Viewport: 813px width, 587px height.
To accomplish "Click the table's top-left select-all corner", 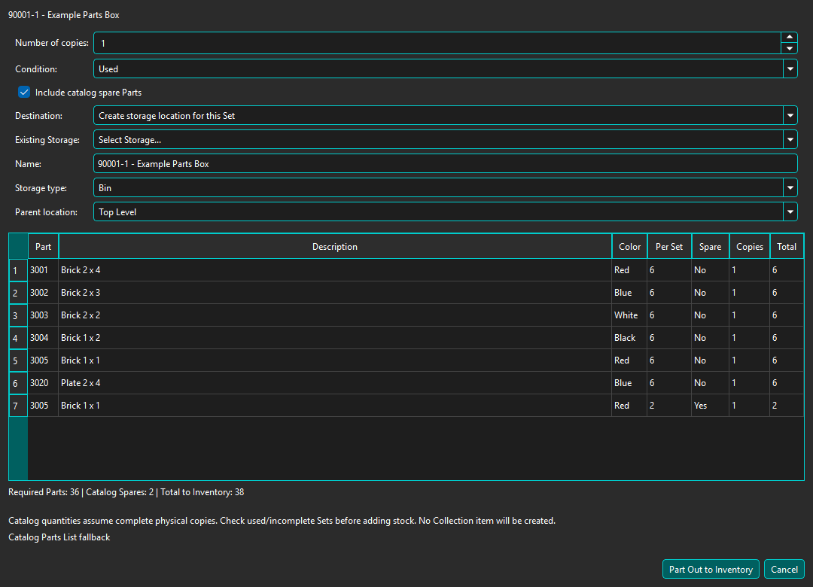I will pyautogui.click(x=18, y=246).
